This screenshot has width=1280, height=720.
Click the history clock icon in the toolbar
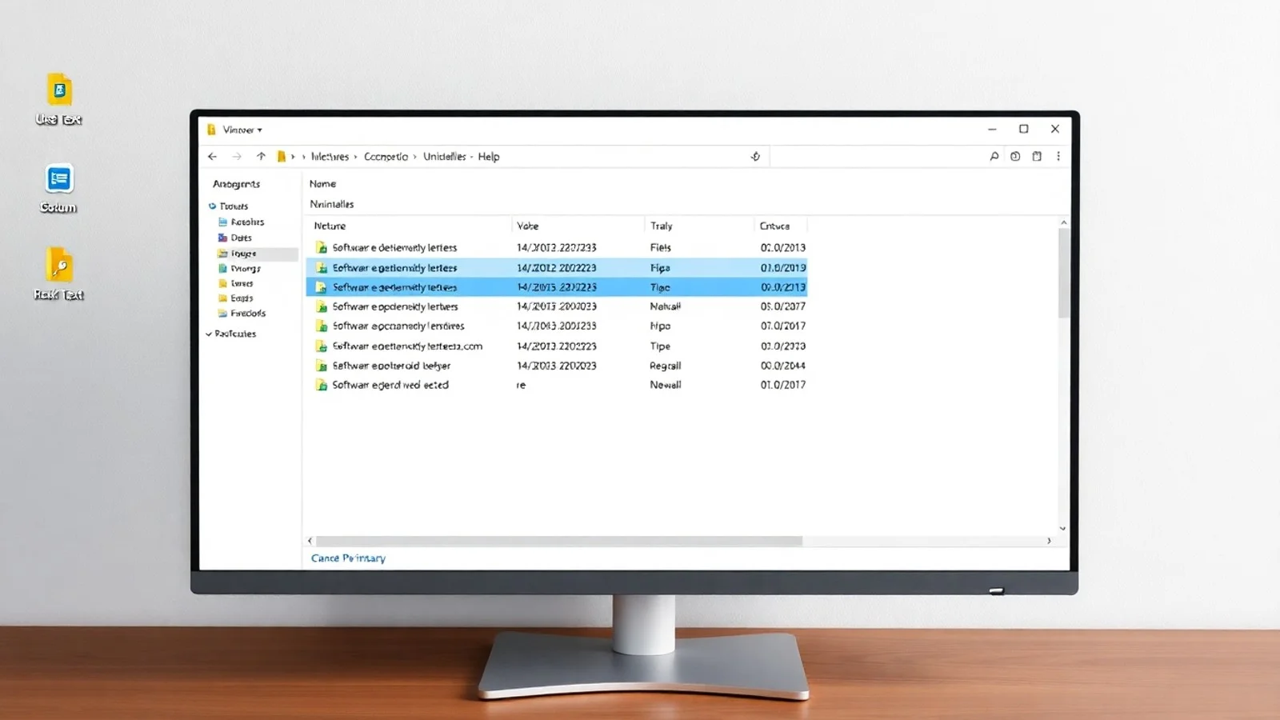1015,157
